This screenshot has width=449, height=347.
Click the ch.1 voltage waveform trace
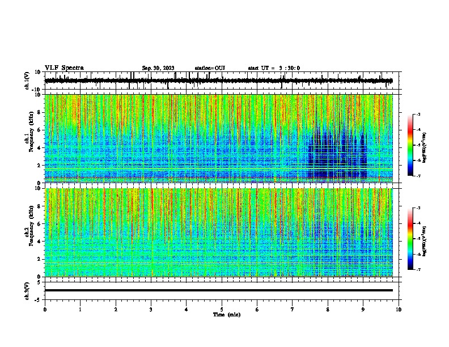coord(219,81)
